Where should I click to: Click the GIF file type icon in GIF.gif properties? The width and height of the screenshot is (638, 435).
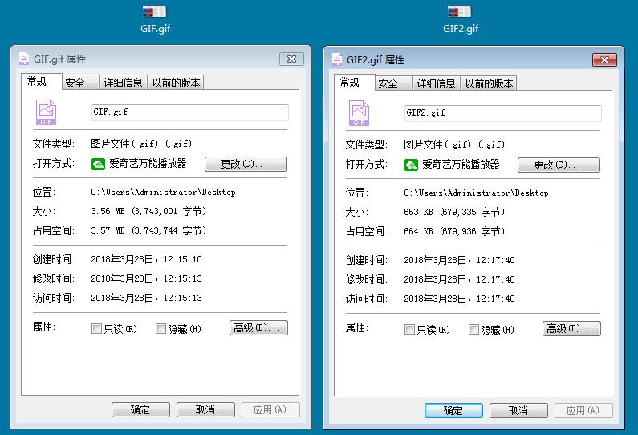(46, 112)
